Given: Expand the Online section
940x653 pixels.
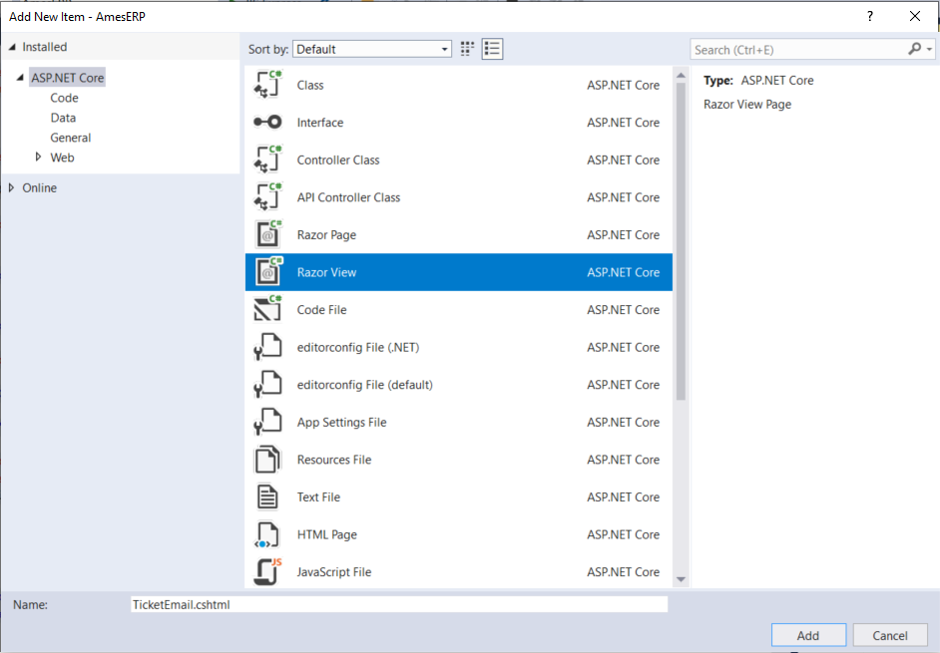Looking at the screenshot, I should click(11, 187).
